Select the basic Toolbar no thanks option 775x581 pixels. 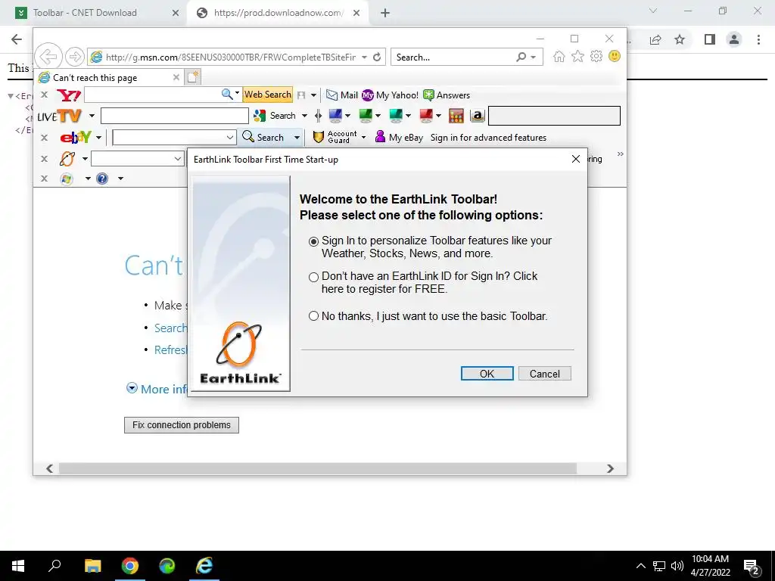click(313, 316)
